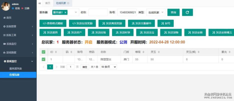Go to the next page arrow in pagination
This screenshot has width=234, height=101.
pyautogui.click(x=56, y=67)
